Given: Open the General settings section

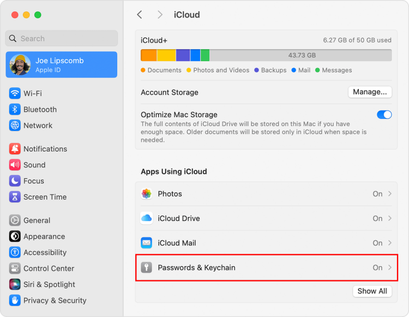Looking at the screenshot, I should tap(37, 220).
